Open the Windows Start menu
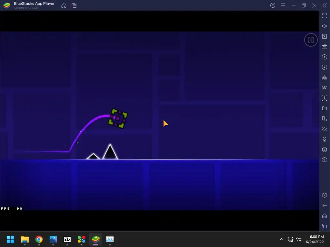330x247 pixels. point(10,239)
